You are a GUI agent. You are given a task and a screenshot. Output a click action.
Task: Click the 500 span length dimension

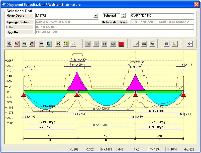coord(50,136)
